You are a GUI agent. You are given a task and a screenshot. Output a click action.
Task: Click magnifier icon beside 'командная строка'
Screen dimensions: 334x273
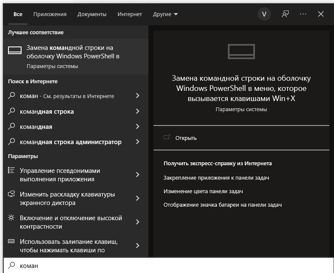pyautogui.click(x=11, y=111)
